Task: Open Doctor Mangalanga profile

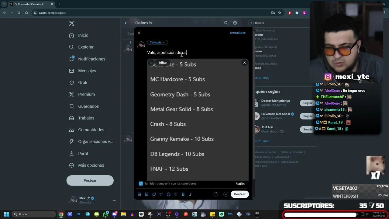Action: pyautogui.click(x=275, y=101)
